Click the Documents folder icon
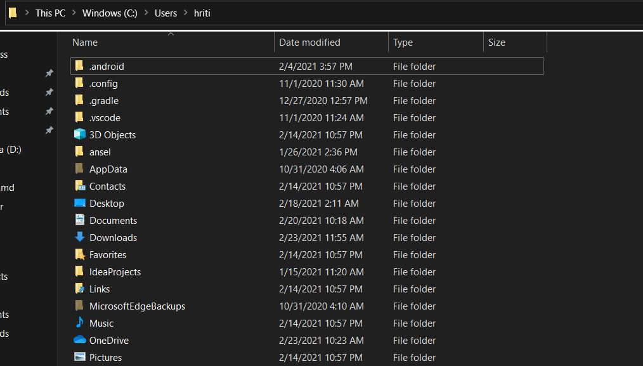The width and height of the screenshot is (643, 366). click(x=79, y=220)
